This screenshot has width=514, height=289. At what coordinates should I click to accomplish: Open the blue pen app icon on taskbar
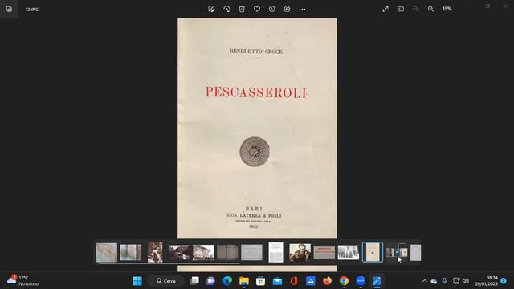coord(311,281)
